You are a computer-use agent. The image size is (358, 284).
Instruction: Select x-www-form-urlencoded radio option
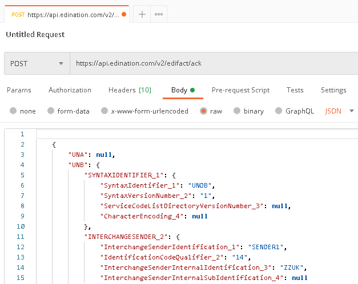(104, 111)
